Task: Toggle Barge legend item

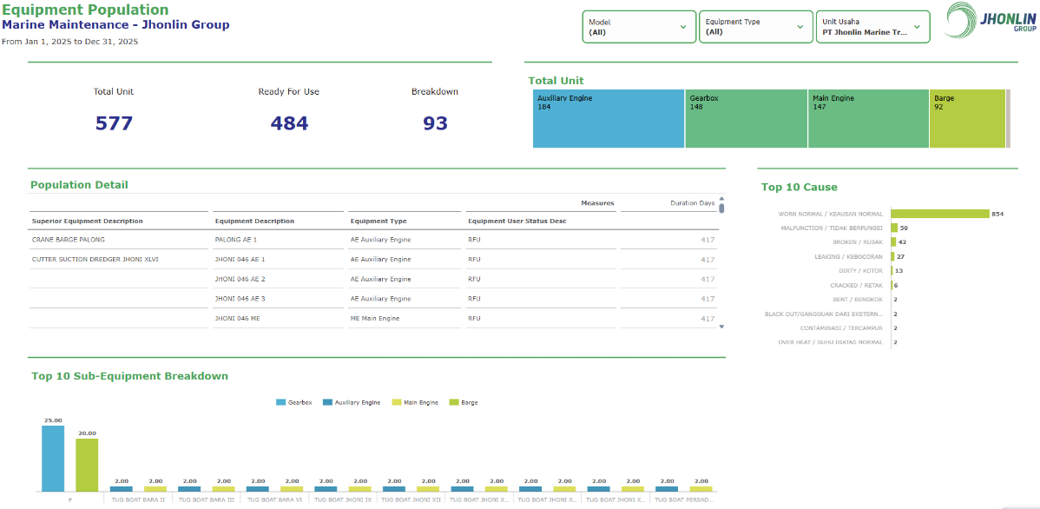Action: click(464, 402)
